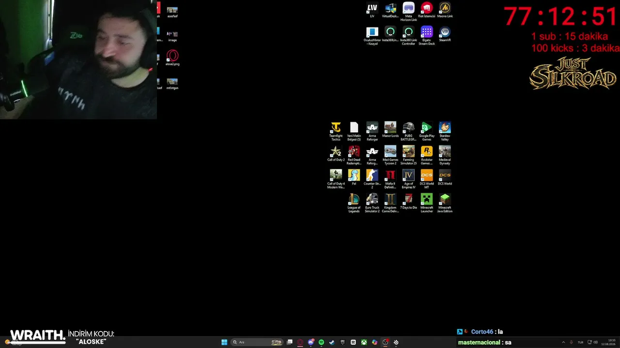This screenshot has height=348, width=620.
Task: Switch the TUR keyboard language indicator
Action: pos(580,342)
